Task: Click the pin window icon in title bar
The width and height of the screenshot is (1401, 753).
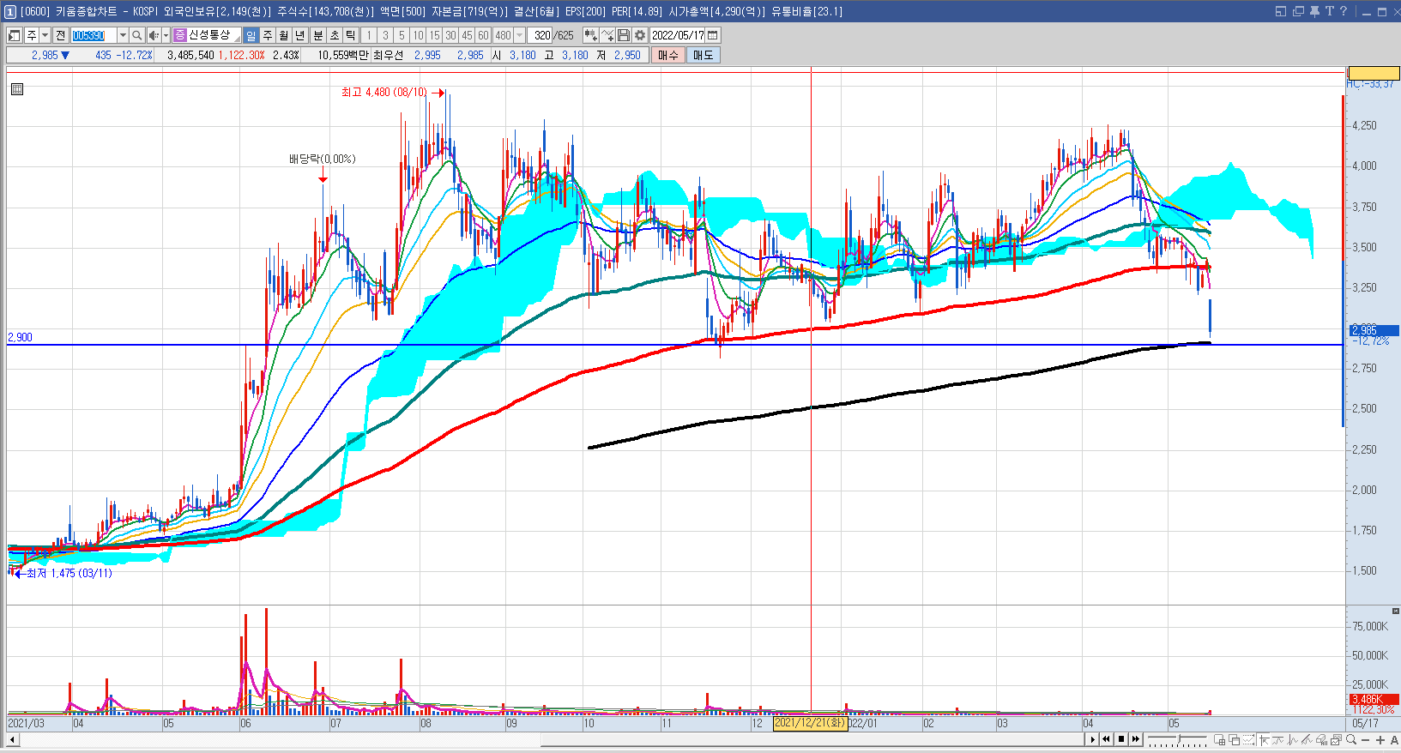Action: click(x=1314, y=11)
